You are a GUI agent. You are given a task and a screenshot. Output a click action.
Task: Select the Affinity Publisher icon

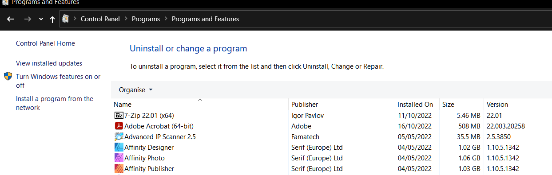(119, 168)
